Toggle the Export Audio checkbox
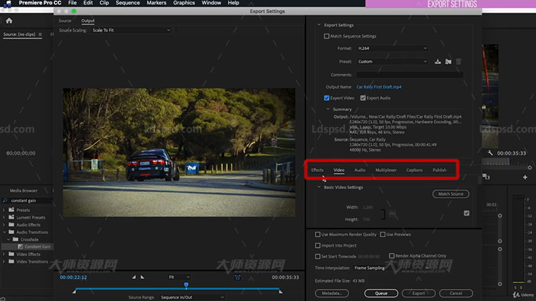 tap(362, 98)
